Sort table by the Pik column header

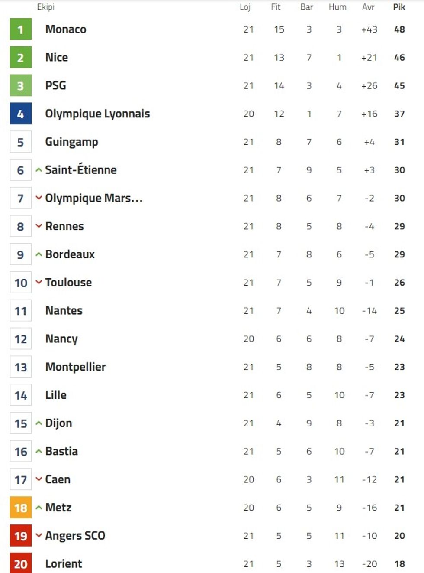click(x=399, y=7)
